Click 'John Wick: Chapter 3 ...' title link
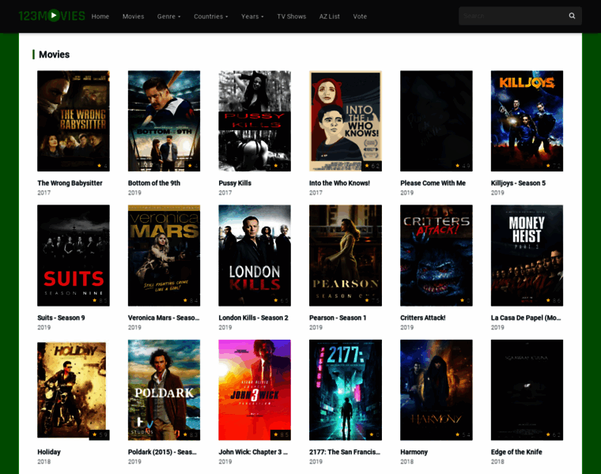Screen dimensions: 601x474 click(x=253, y=452)
